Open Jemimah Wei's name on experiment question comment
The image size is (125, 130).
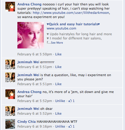(28, 75)
